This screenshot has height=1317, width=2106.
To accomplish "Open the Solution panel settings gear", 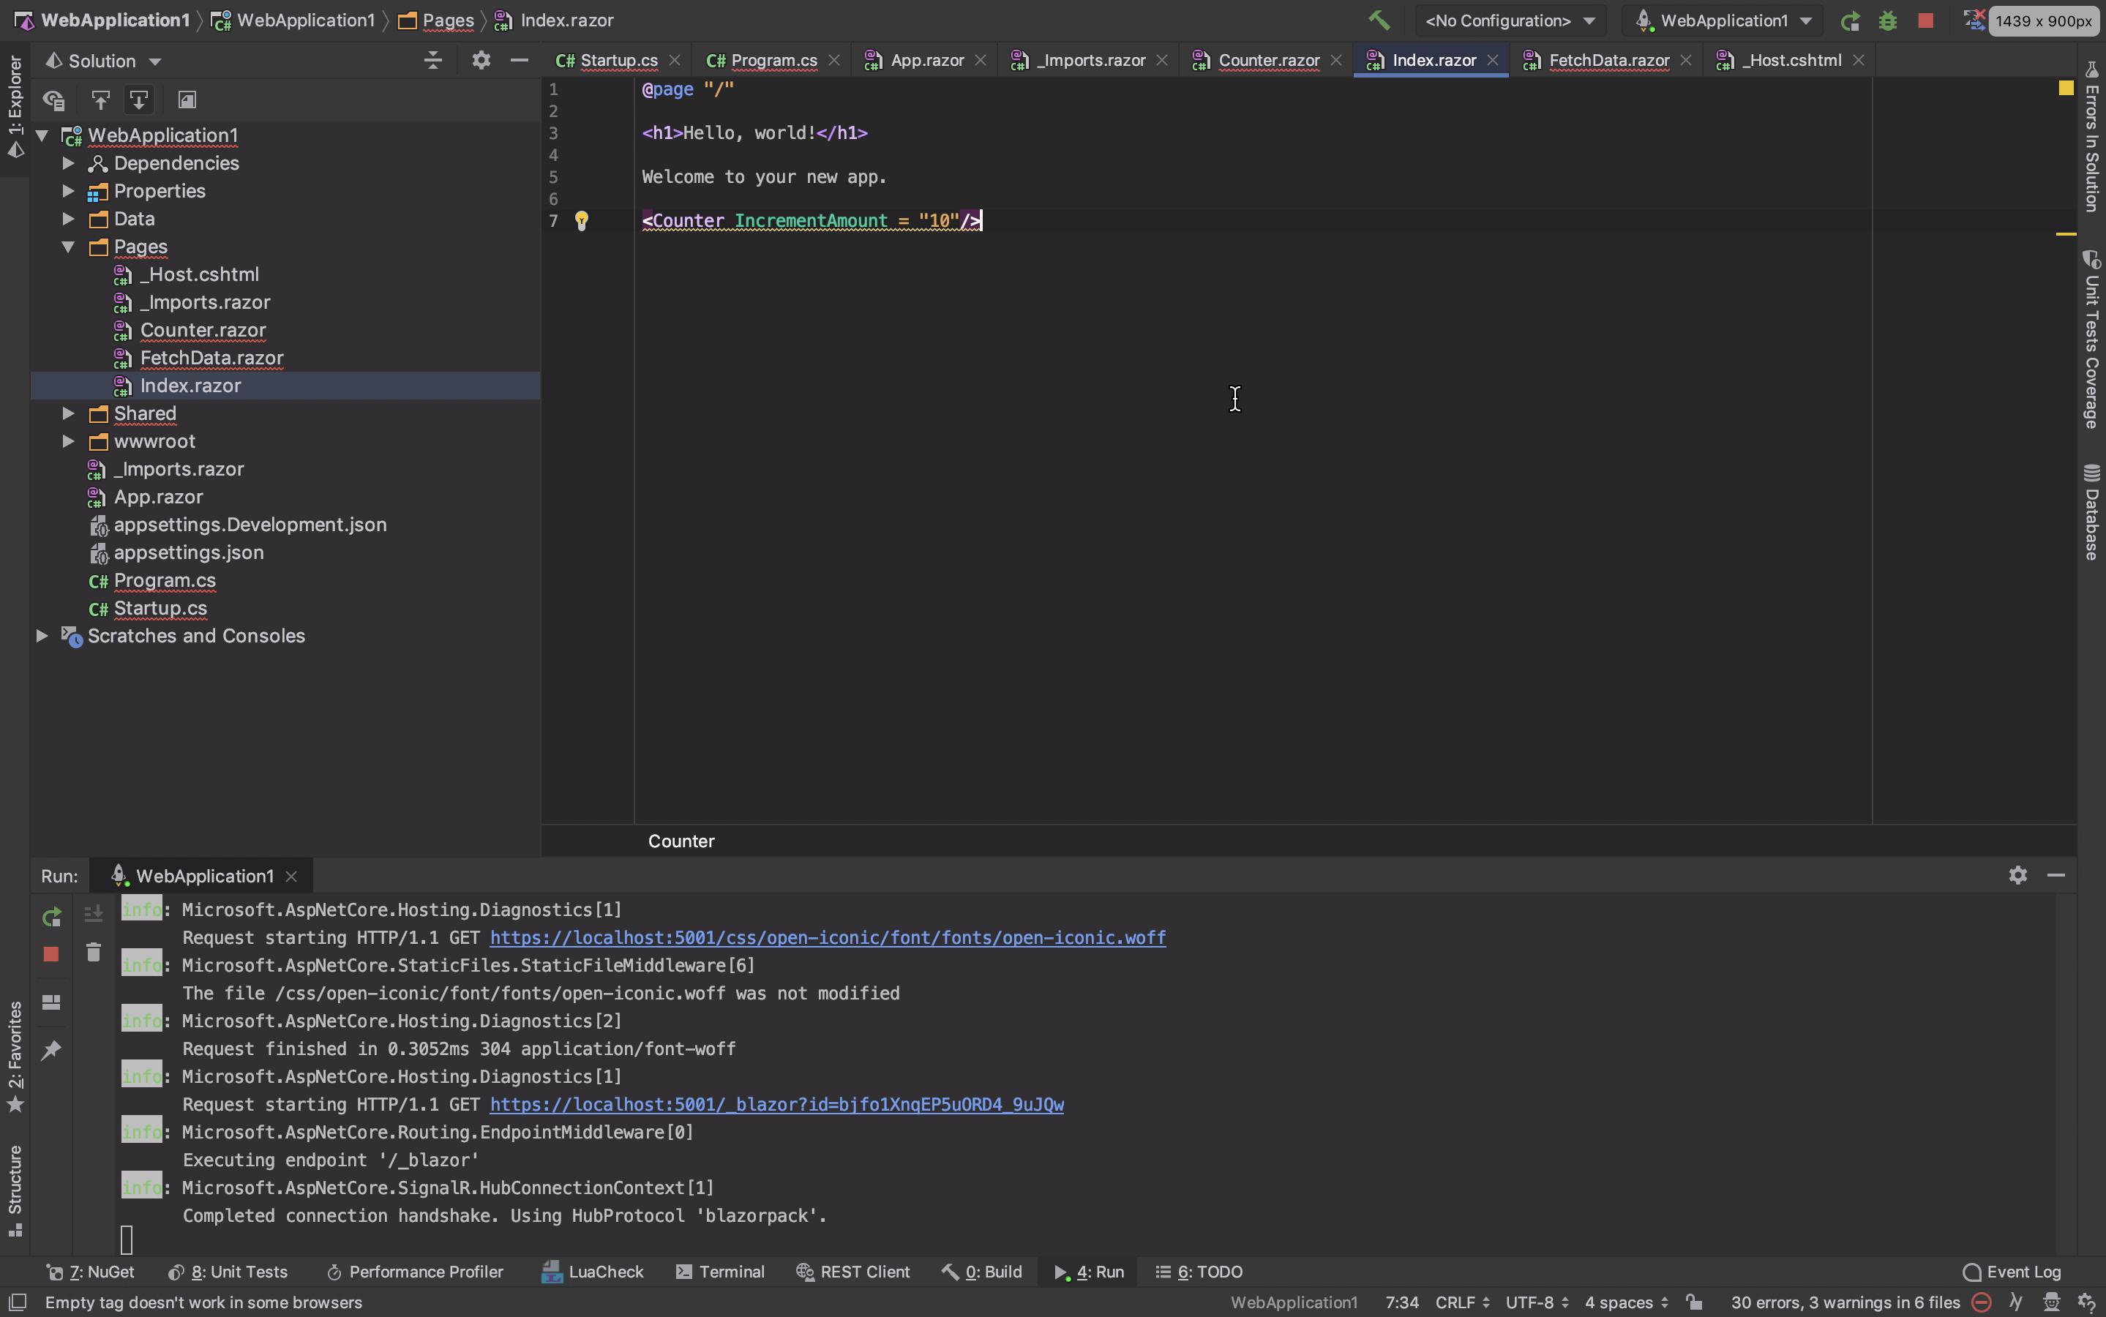I will (481, 60).
